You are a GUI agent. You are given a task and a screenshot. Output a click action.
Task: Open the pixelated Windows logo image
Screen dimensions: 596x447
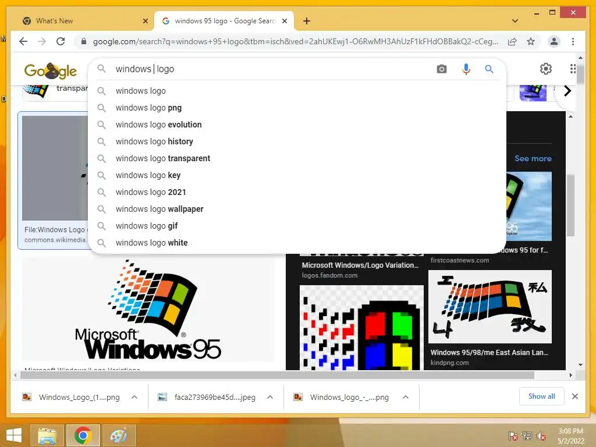[361, 327]
